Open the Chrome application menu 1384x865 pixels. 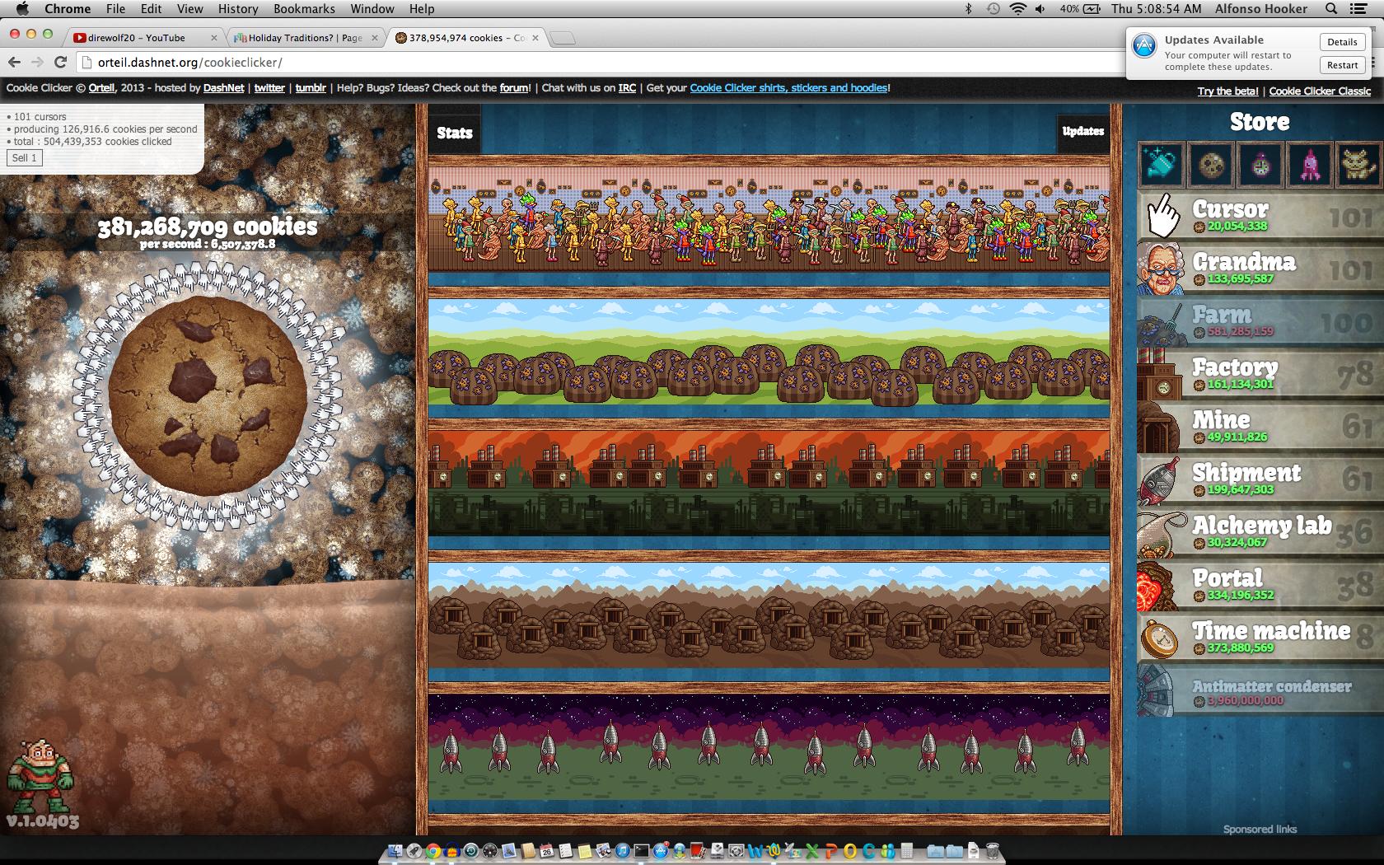click(x=68, y=9)
